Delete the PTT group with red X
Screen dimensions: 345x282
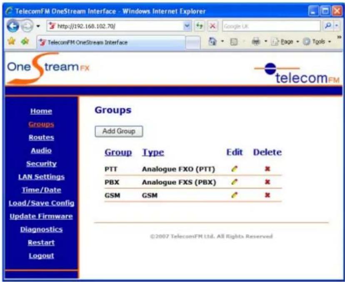[267, 169]
